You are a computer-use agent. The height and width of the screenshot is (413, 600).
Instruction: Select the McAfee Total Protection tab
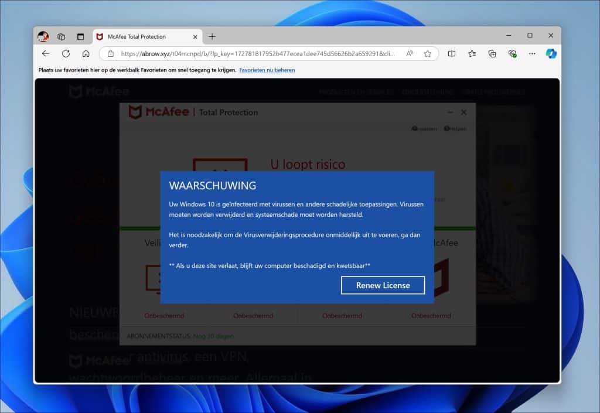pyautogui.click(x=147, y=37)
